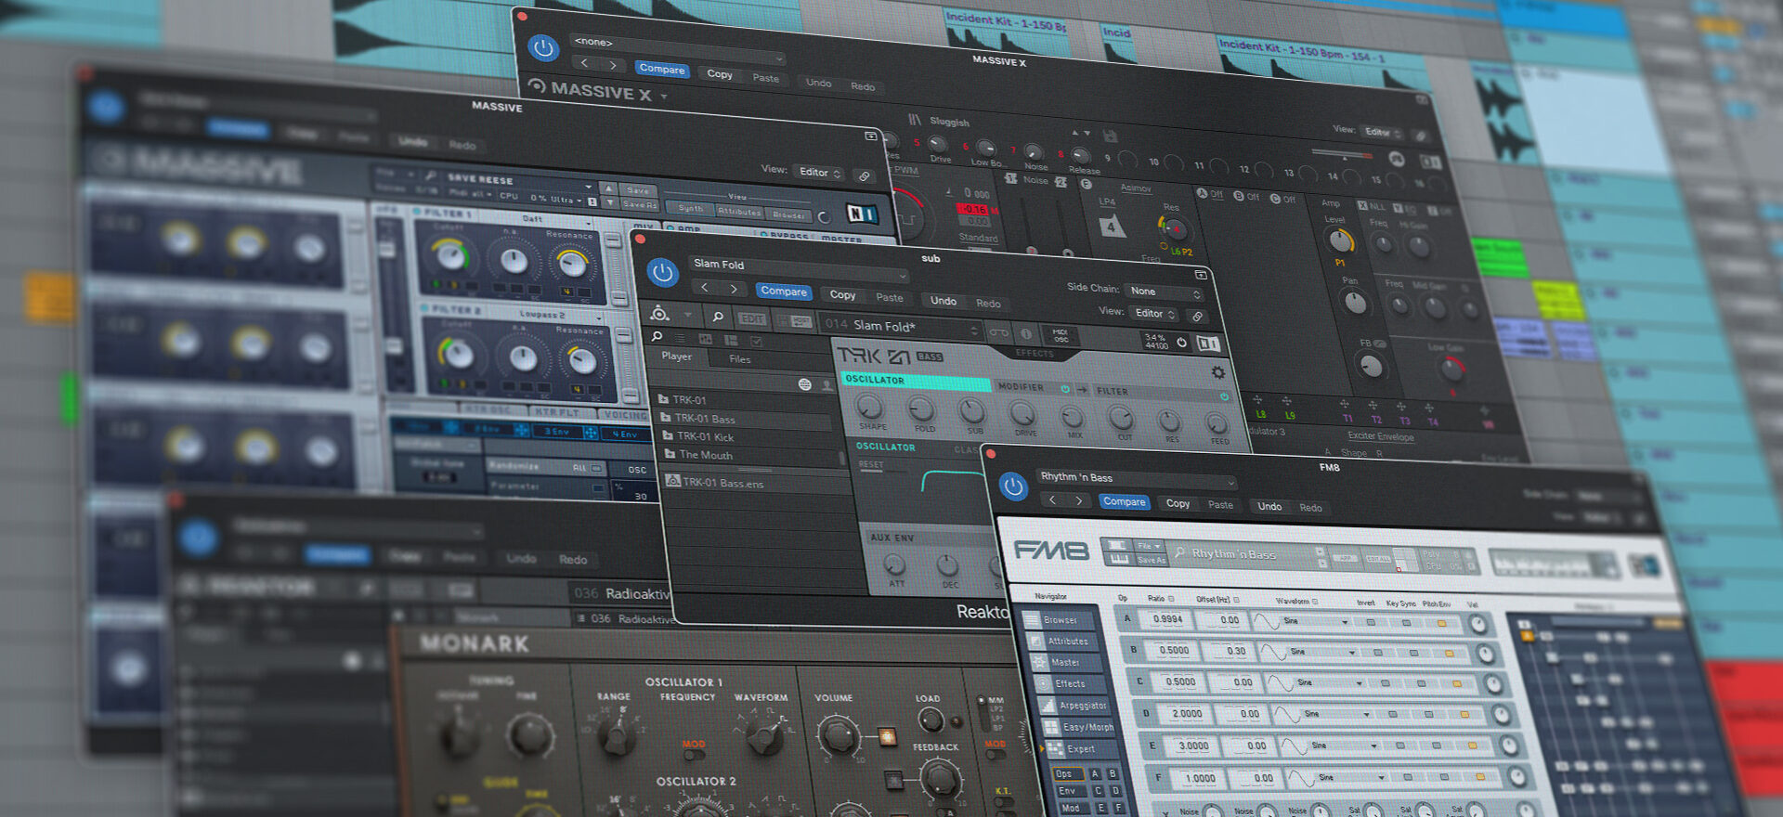The image size is (1783, 817).
Task: Toggle Pitch Env checkbox for FM8 operator C
Action: pos(1456,684)
